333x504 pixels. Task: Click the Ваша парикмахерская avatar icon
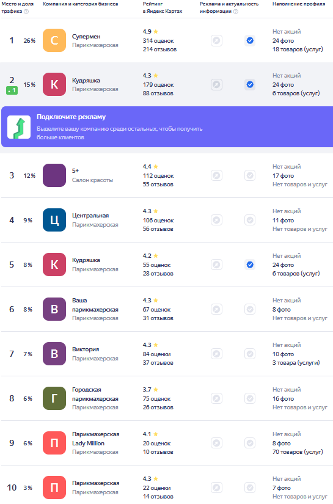tap(54, 309)
